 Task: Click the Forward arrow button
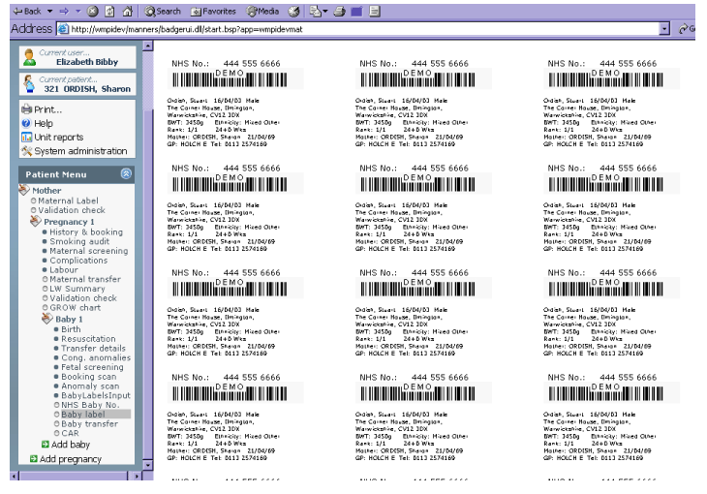[64, 12]
